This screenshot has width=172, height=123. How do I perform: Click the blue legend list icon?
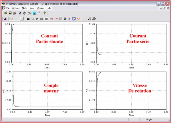pyautogui.click(x=74, y=19)
